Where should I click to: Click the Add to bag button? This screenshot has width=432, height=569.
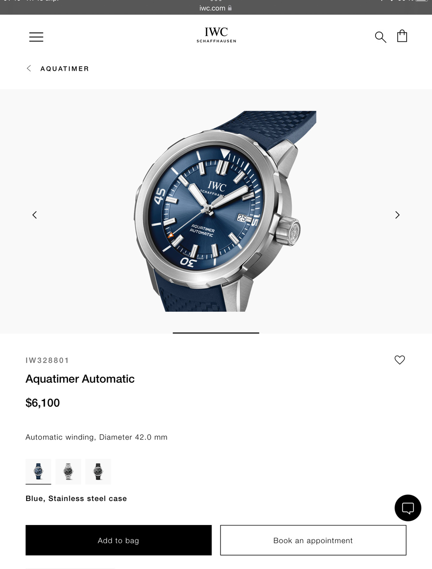119,540
